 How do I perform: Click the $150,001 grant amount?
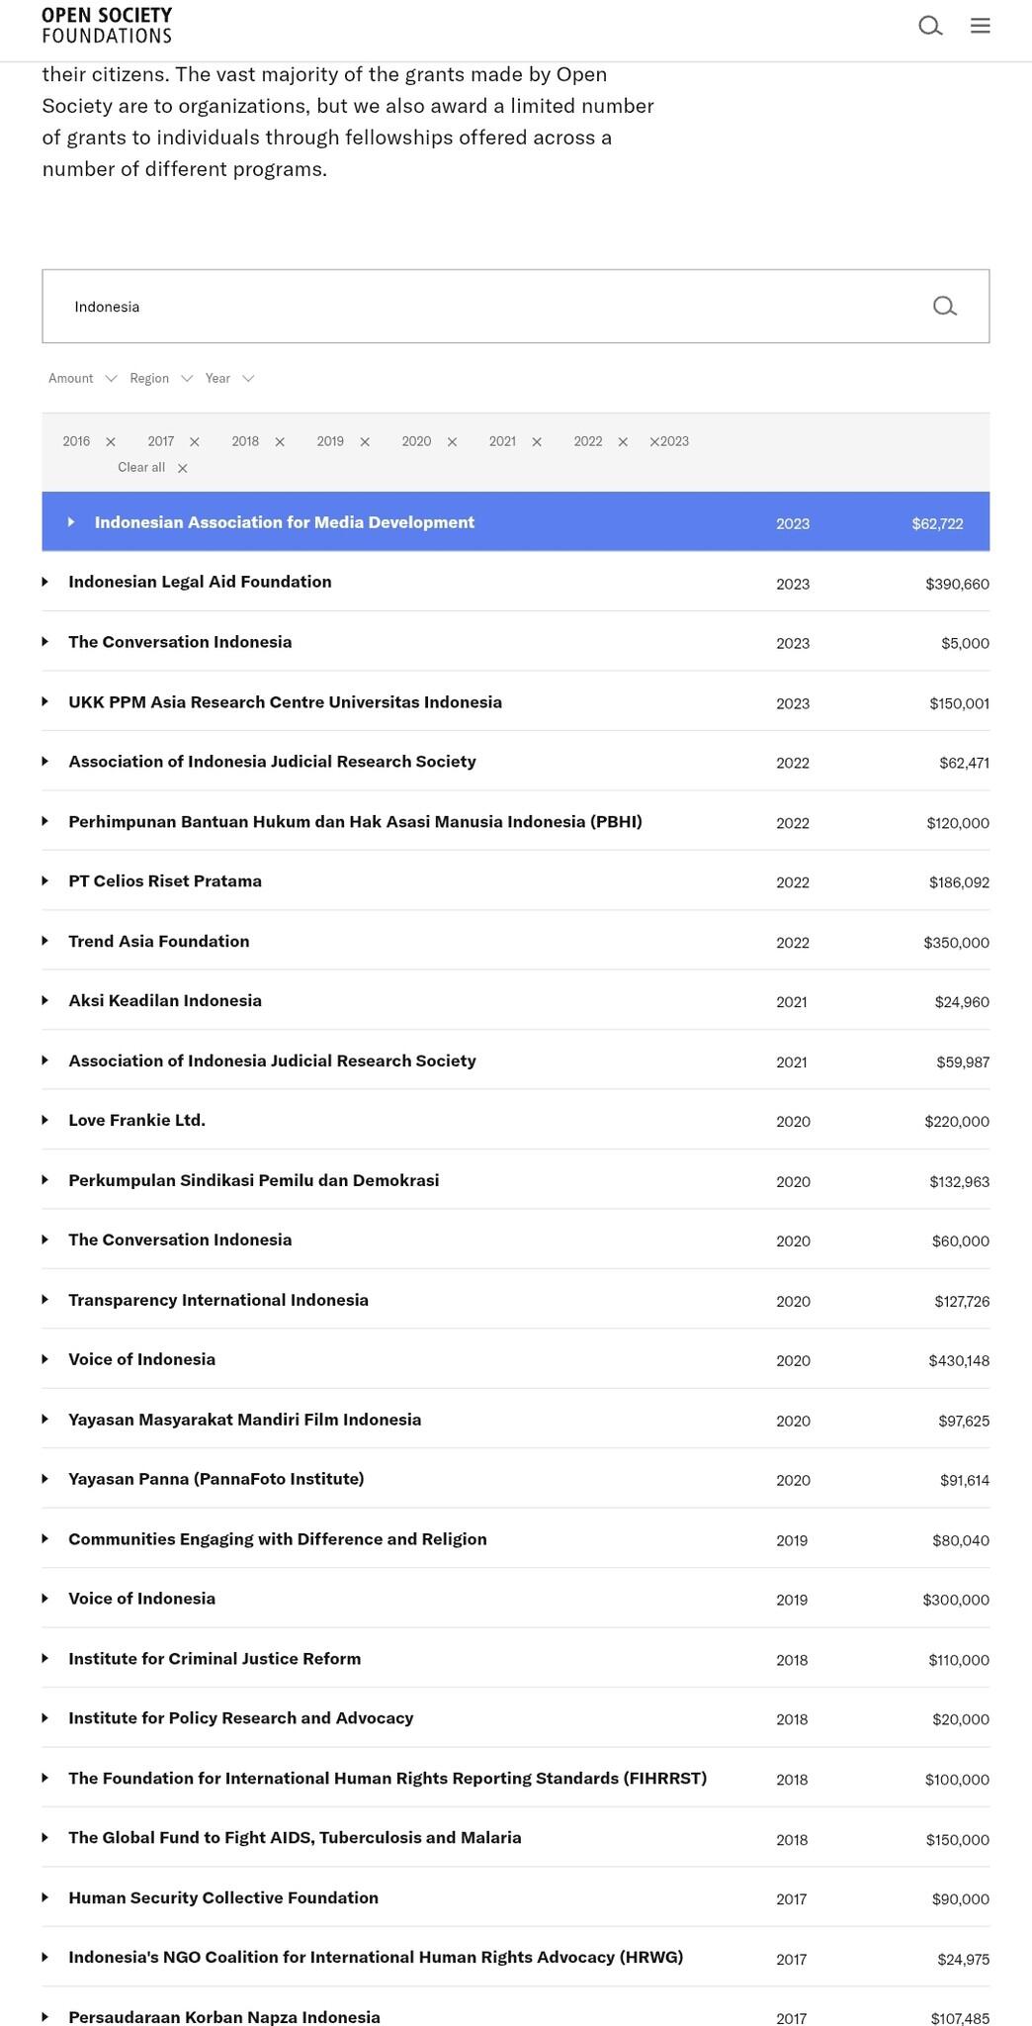[x=959, y=703]
